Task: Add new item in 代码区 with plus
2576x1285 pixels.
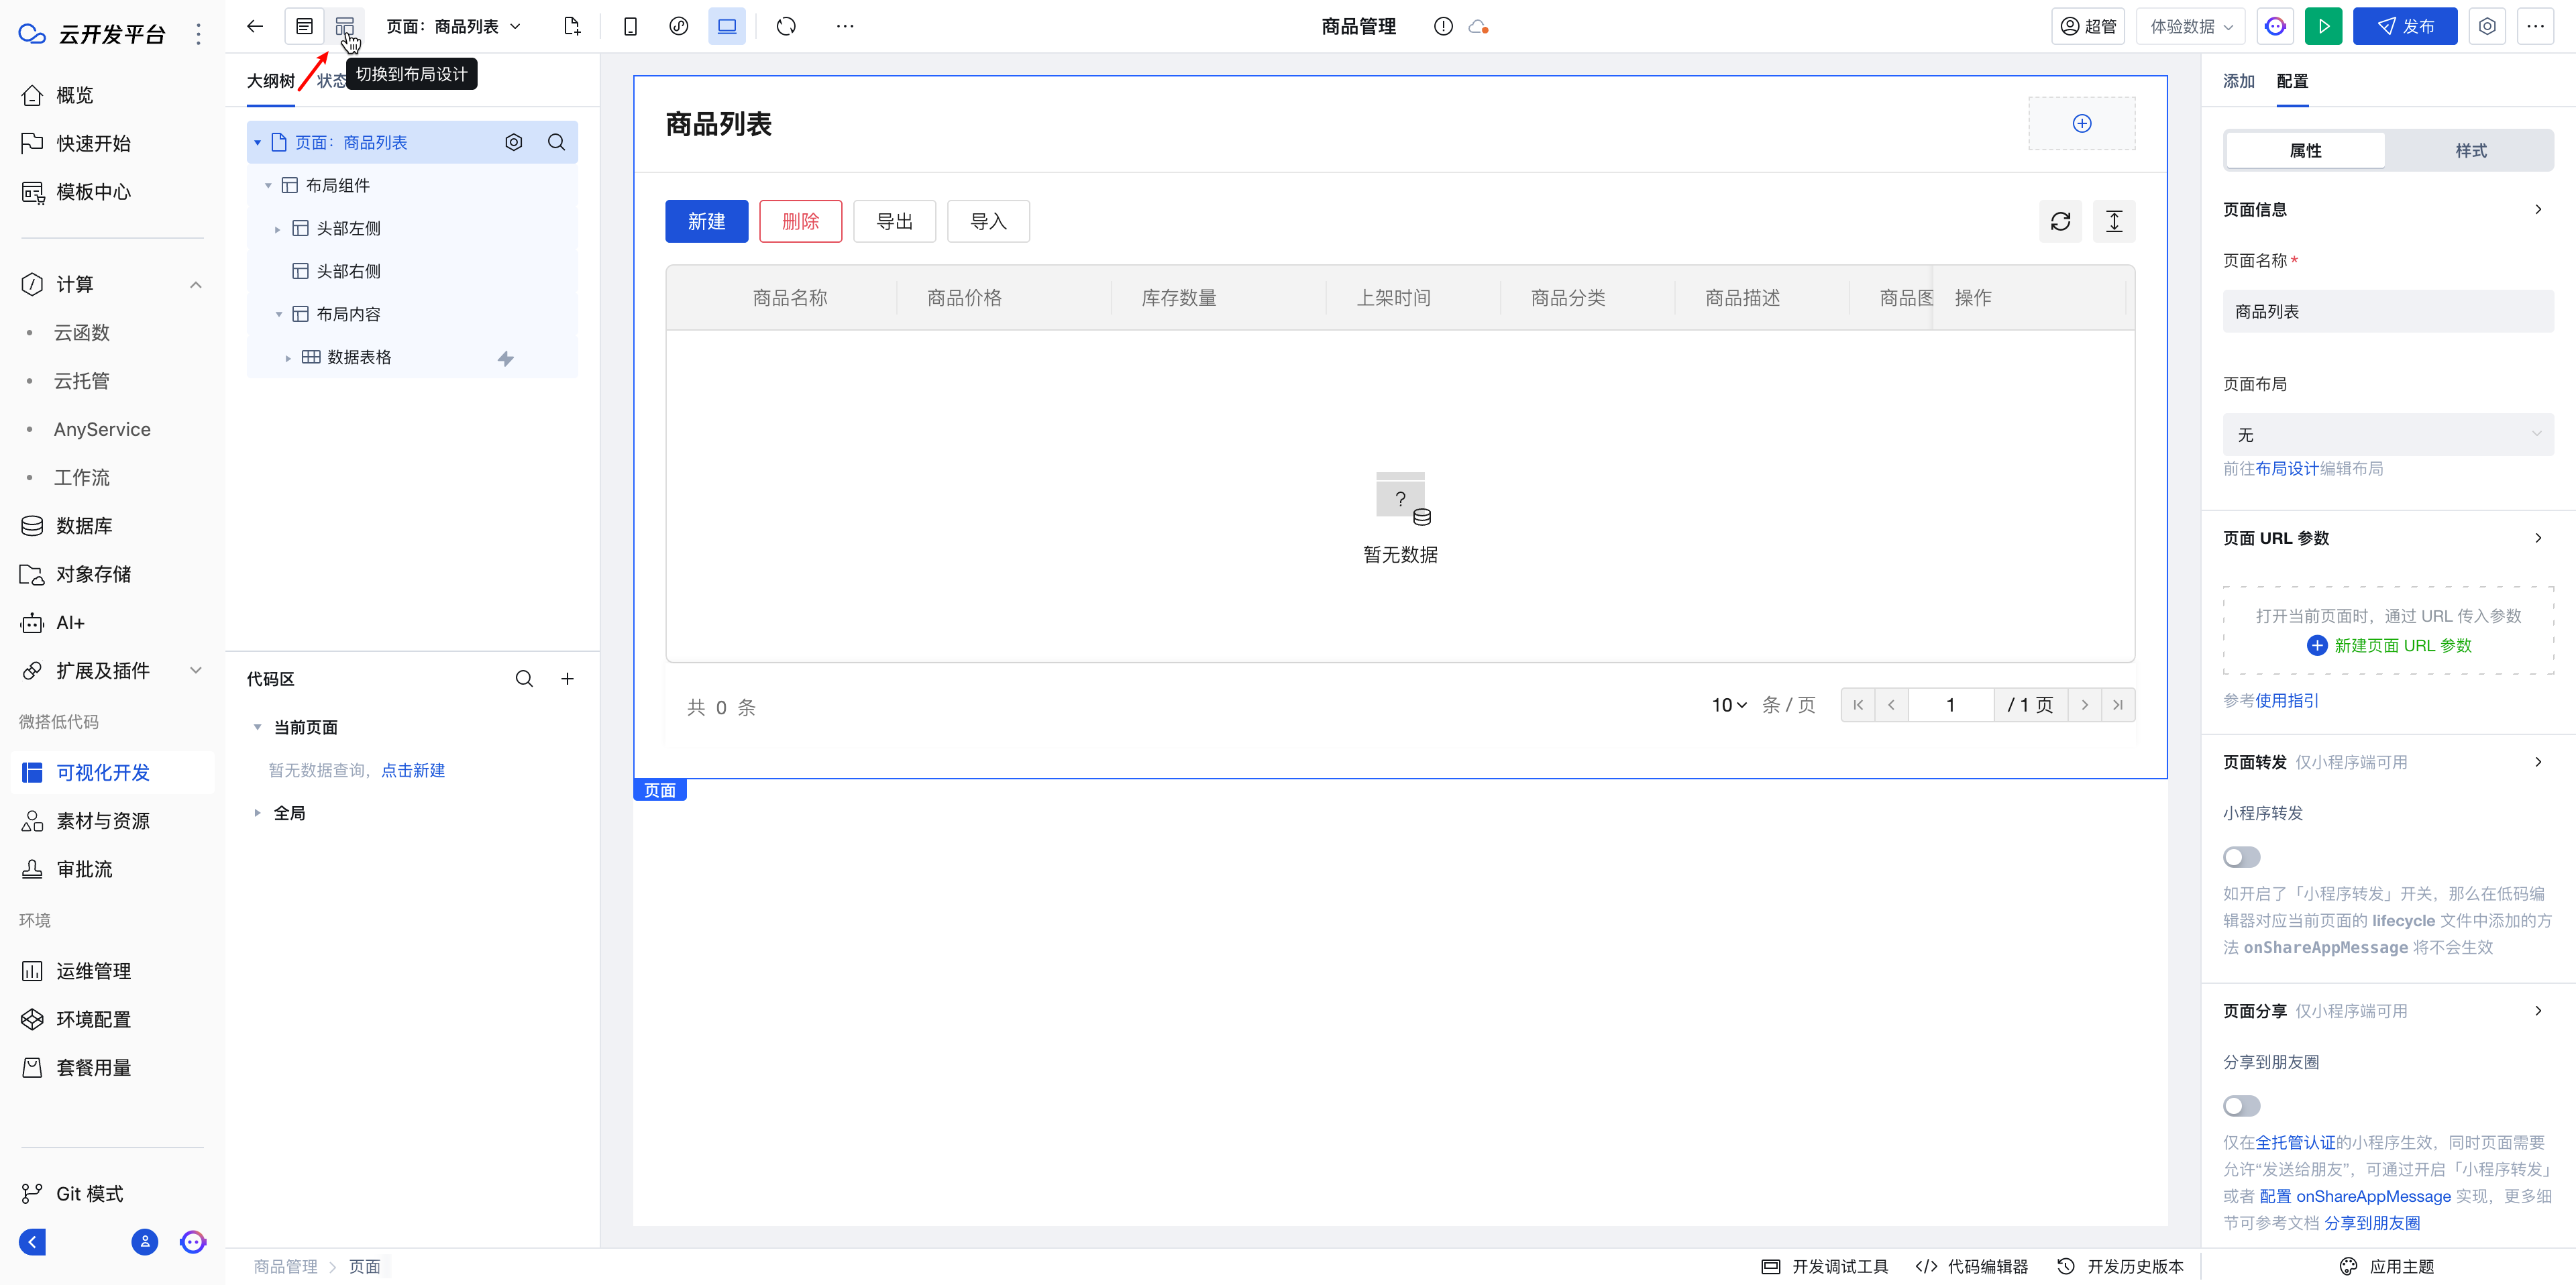Action: [567, 679]
